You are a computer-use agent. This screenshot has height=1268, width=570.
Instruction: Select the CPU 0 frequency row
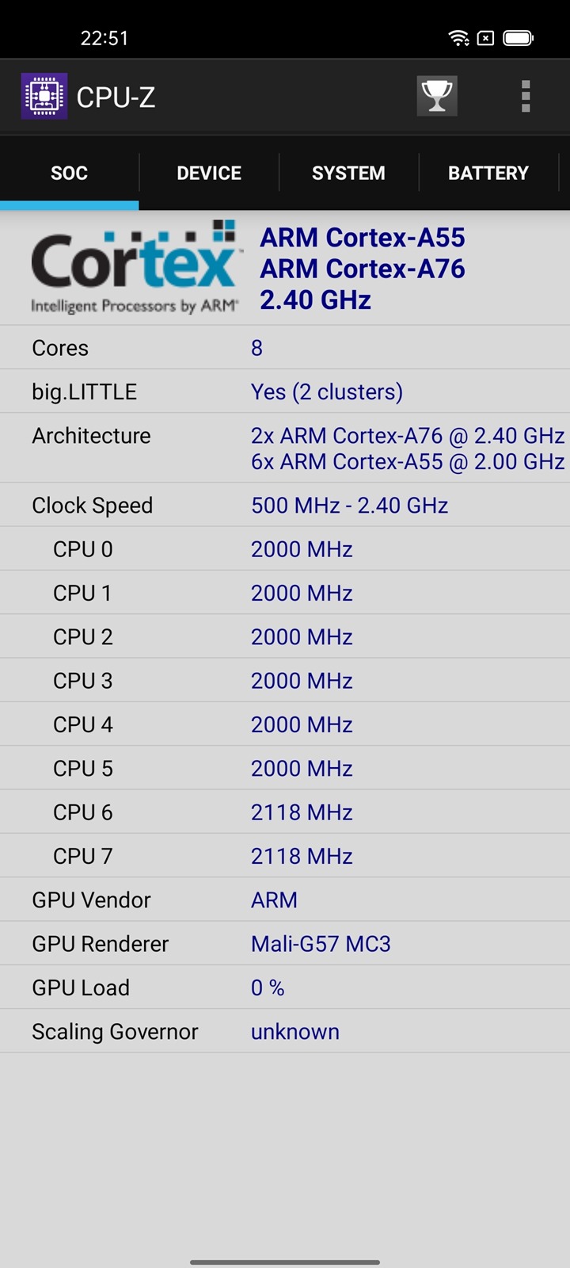(285, 549)
